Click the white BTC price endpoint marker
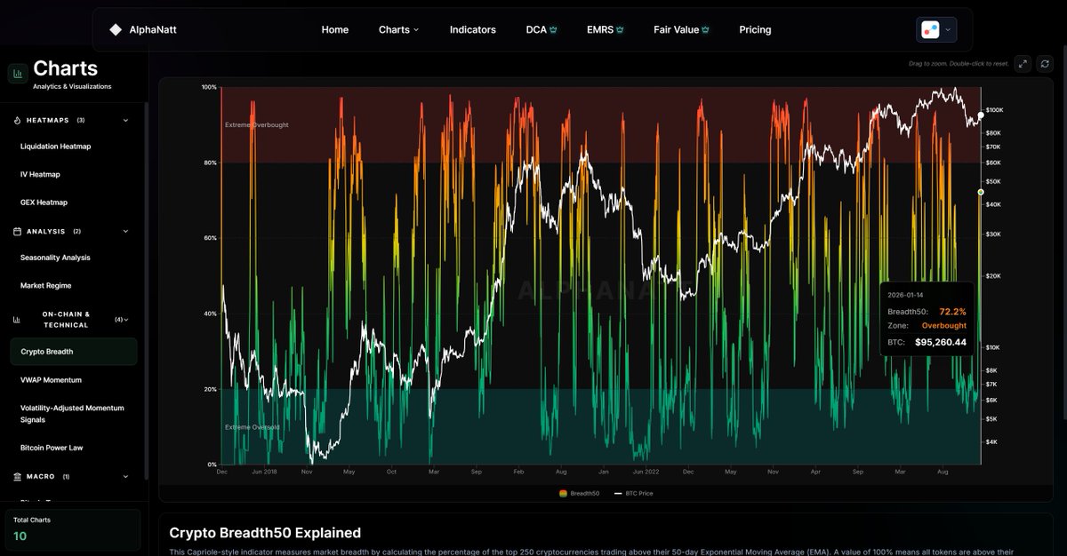Screen dimensions: 1067x556 tap(981, 115)
